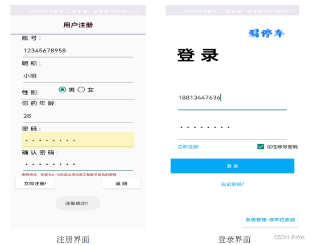Viewport: 313px width, 245px height.
Task: Toggle the 记住账号密码 checkbox
Action: [x=261, y=146]
